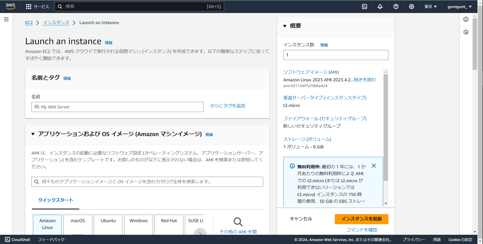483x244 pixels.
Task: Open the settings gear icon
Action: click(411, 6)
